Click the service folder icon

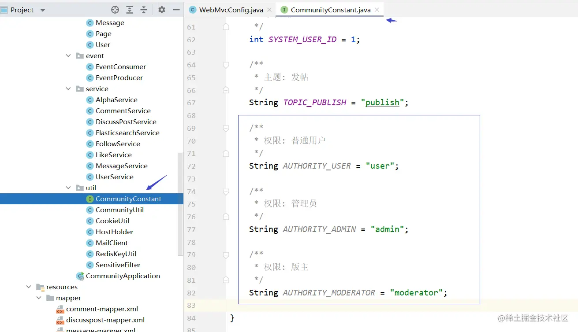point(79,89)
